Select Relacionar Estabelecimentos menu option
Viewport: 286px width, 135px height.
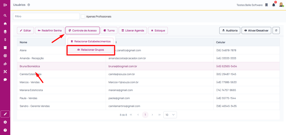[x=90, y=41]
